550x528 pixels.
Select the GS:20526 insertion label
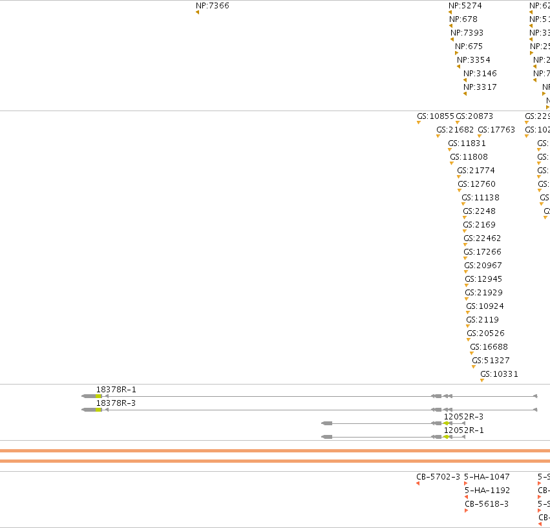click(485, 333)
